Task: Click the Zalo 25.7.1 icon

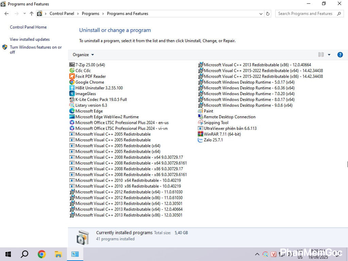Action: 201,140
